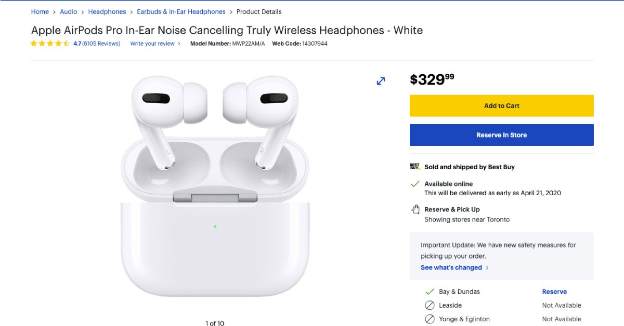Expand the Write your review chevron

click(x=180, y=44)
